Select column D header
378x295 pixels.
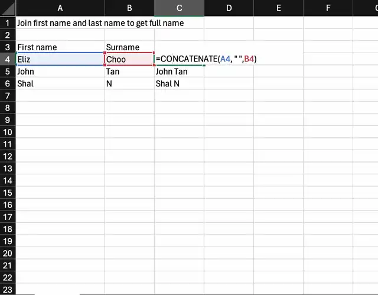[x=229, y=8]
